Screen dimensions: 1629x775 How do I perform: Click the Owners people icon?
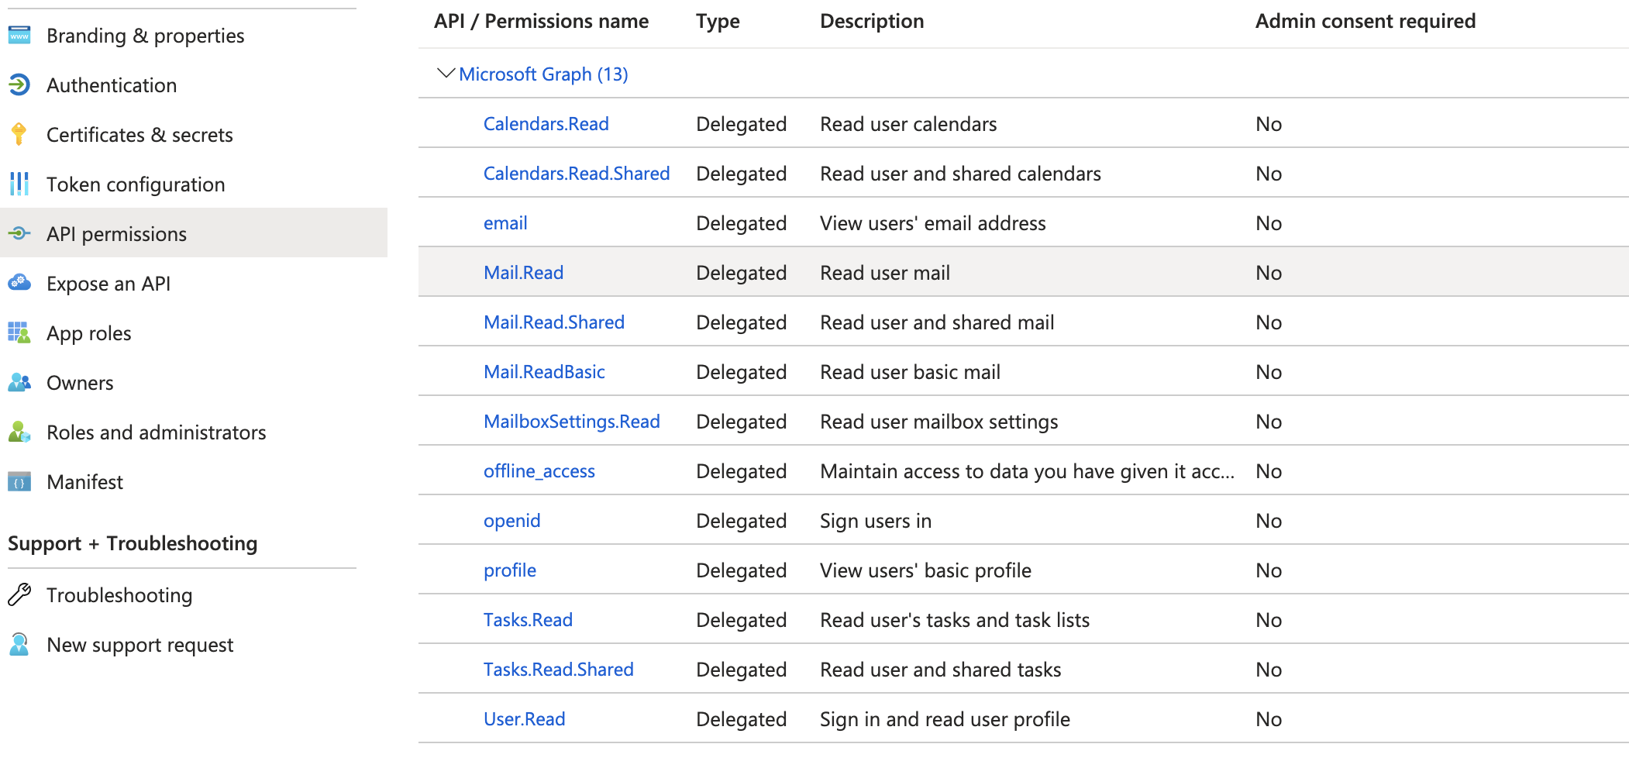19,382
